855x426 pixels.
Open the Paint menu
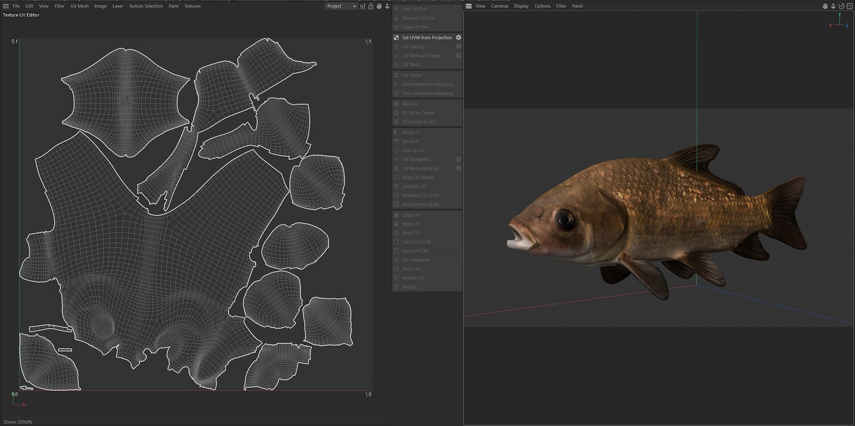173,6
